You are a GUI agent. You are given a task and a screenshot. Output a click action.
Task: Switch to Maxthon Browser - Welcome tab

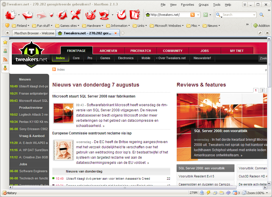(x=34, y=33)
